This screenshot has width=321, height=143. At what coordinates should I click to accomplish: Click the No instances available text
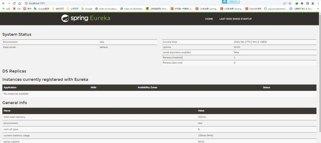click(x=16, y=94)
